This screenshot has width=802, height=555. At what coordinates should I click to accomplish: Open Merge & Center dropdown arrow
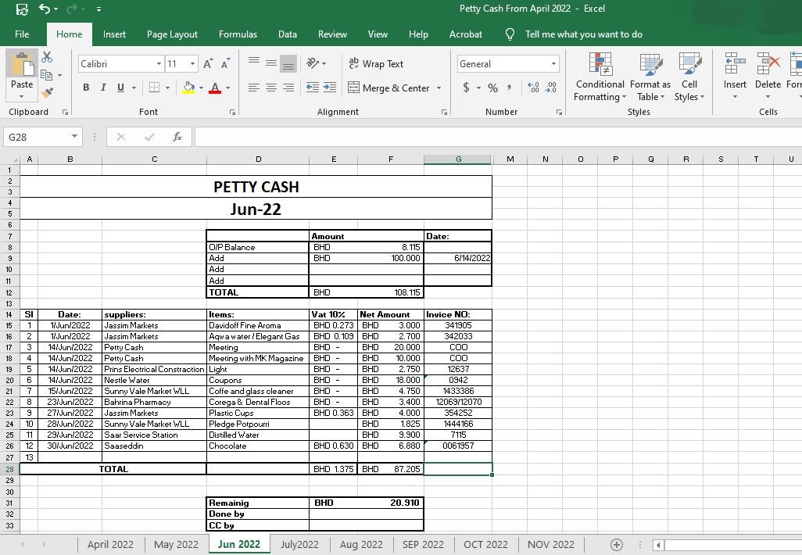point(439,88)
